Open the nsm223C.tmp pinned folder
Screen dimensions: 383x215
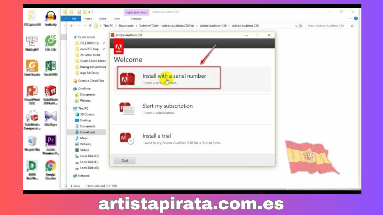pyautogui.click(x=89, y=49)
